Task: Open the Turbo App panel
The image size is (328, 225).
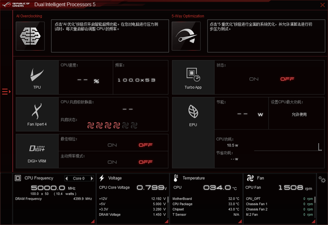Action: click(x=193, y=77)
